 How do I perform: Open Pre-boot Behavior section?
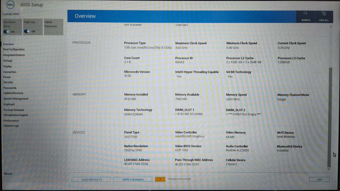(14, 110)
